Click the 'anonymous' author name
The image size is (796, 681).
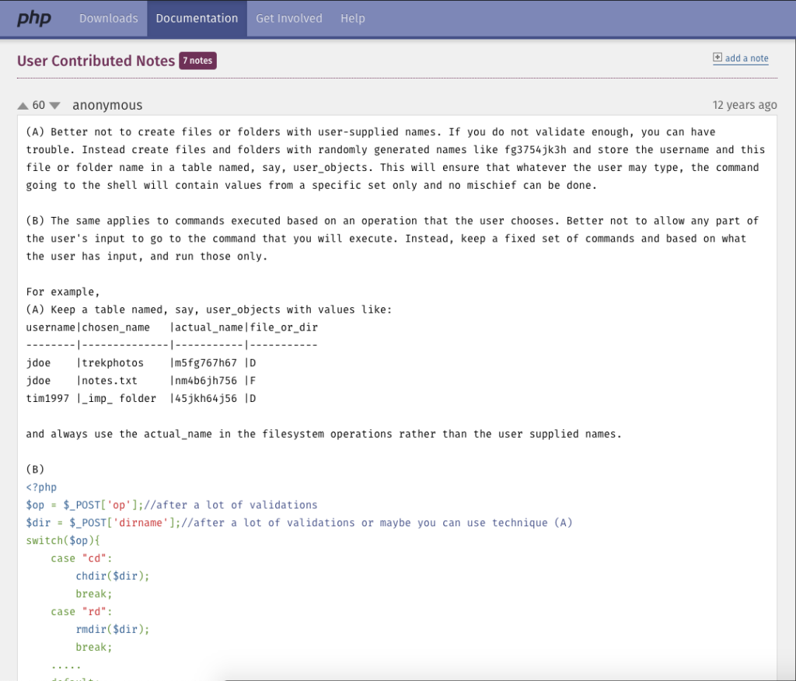click(x=107, y=105)
